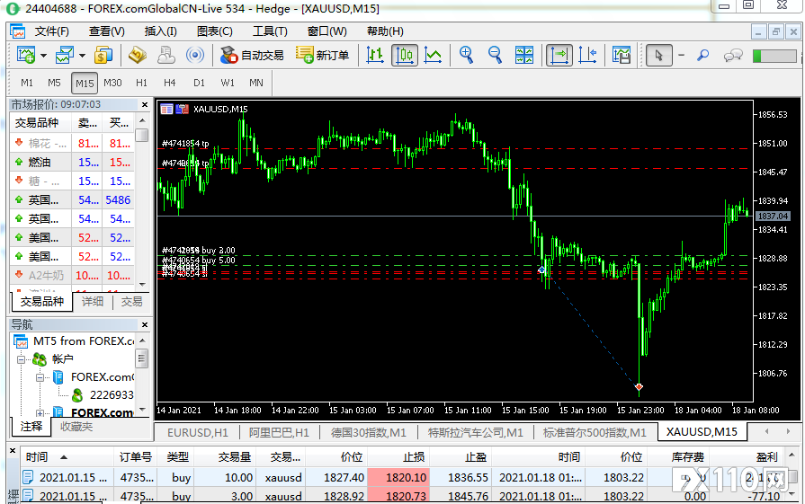The image size is (805, 504).
Task: Close the 导航 navigator panel
Action: point(145,324)
